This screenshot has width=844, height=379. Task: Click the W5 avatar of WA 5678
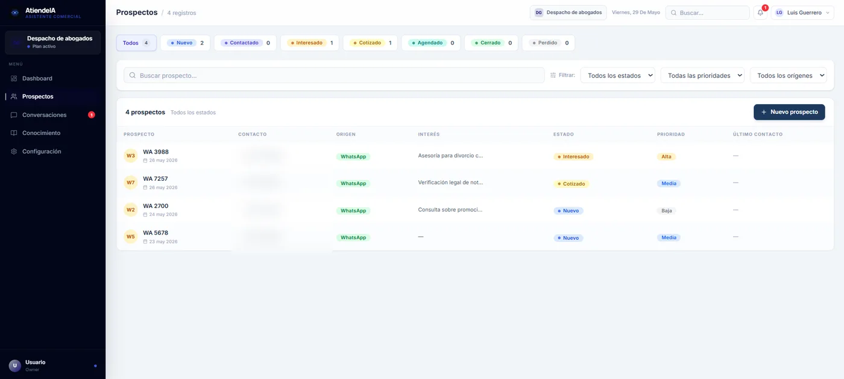131,237
